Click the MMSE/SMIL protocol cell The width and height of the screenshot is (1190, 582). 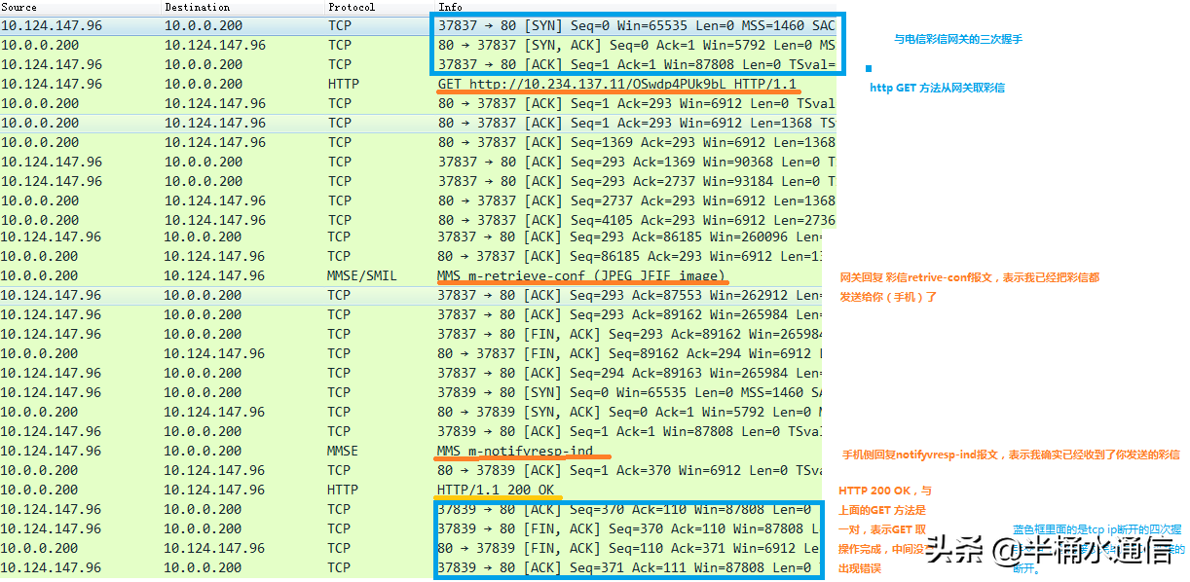point(362,275)
